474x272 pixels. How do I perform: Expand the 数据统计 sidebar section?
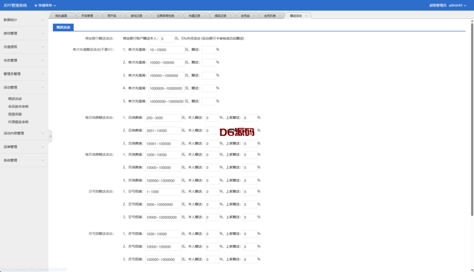pos(24,20)
